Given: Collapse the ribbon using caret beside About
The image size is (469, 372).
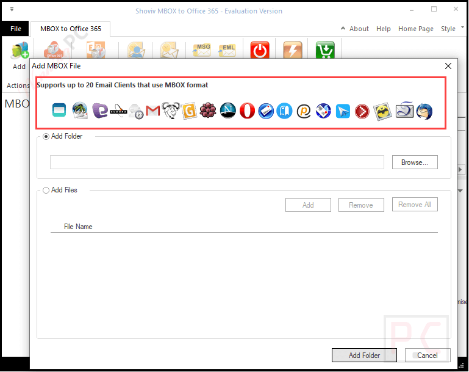Looking at the screenshot, I should click(343, 28).
